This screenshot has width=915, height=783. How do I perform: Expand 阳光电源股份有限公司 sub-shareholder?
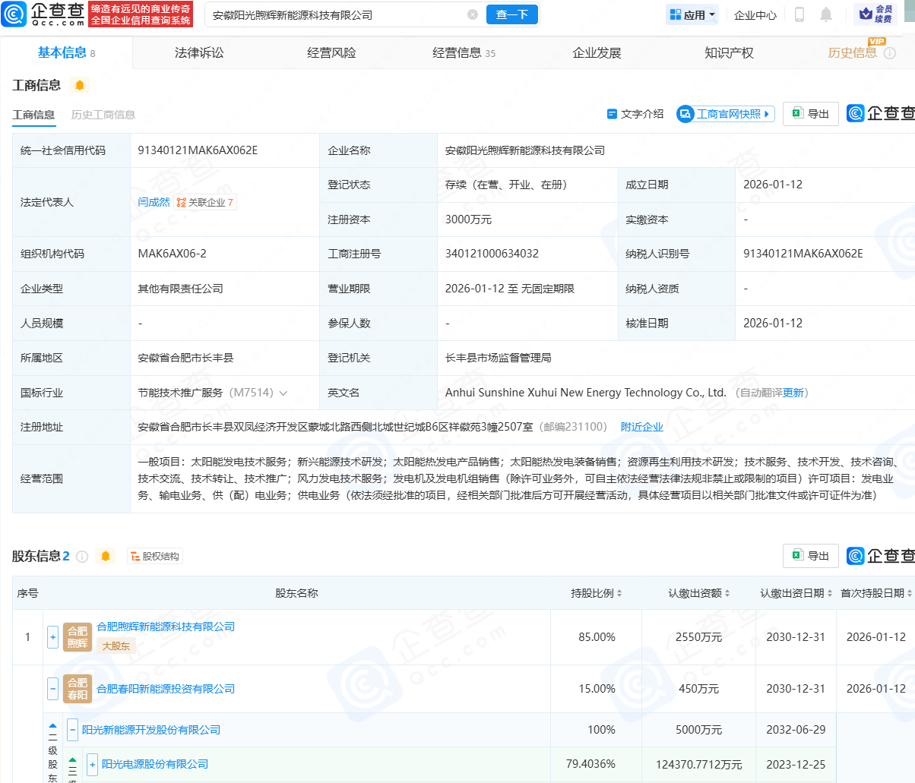(x=92, y=764)
